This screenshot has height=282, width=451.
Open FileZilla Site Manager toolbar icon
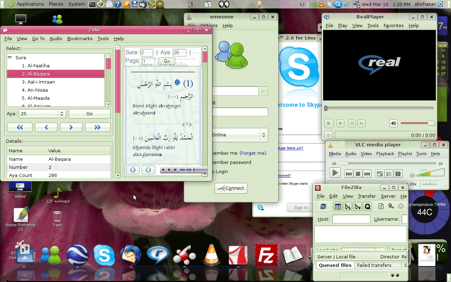point(323,207)
